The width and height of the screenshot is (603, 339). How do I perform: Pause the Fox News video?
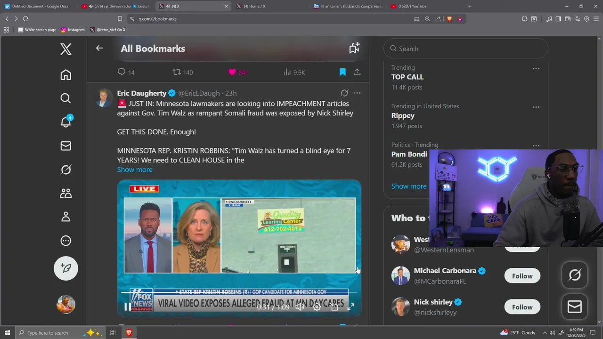click(128, 307)
